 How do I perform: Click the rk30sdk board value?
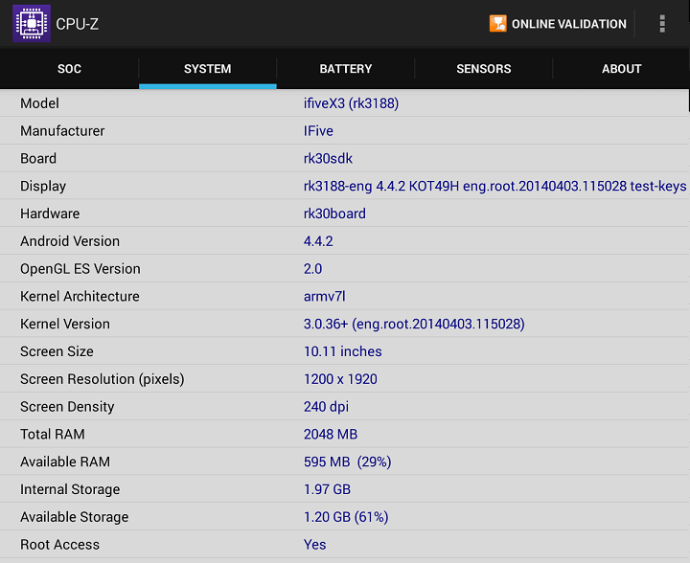click(x=328, y=159)
